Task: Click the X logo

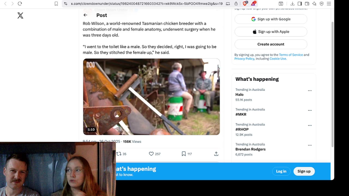Action: tap(20, 16)
